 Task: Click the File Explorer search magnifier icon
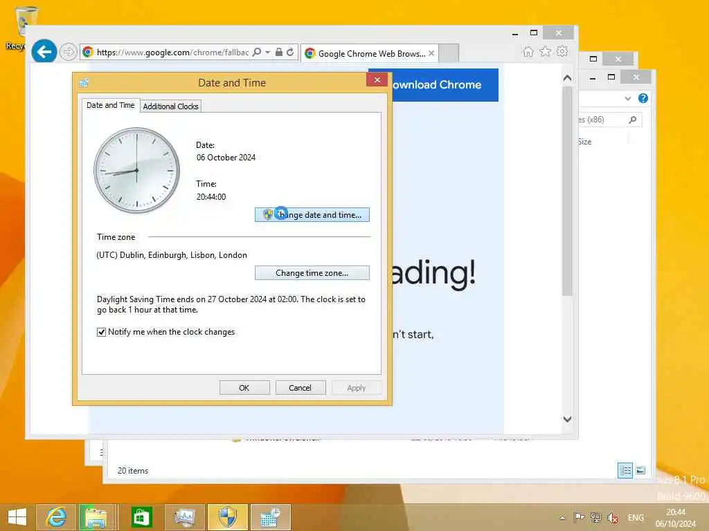pyautogui.click(x=633, y=120)
